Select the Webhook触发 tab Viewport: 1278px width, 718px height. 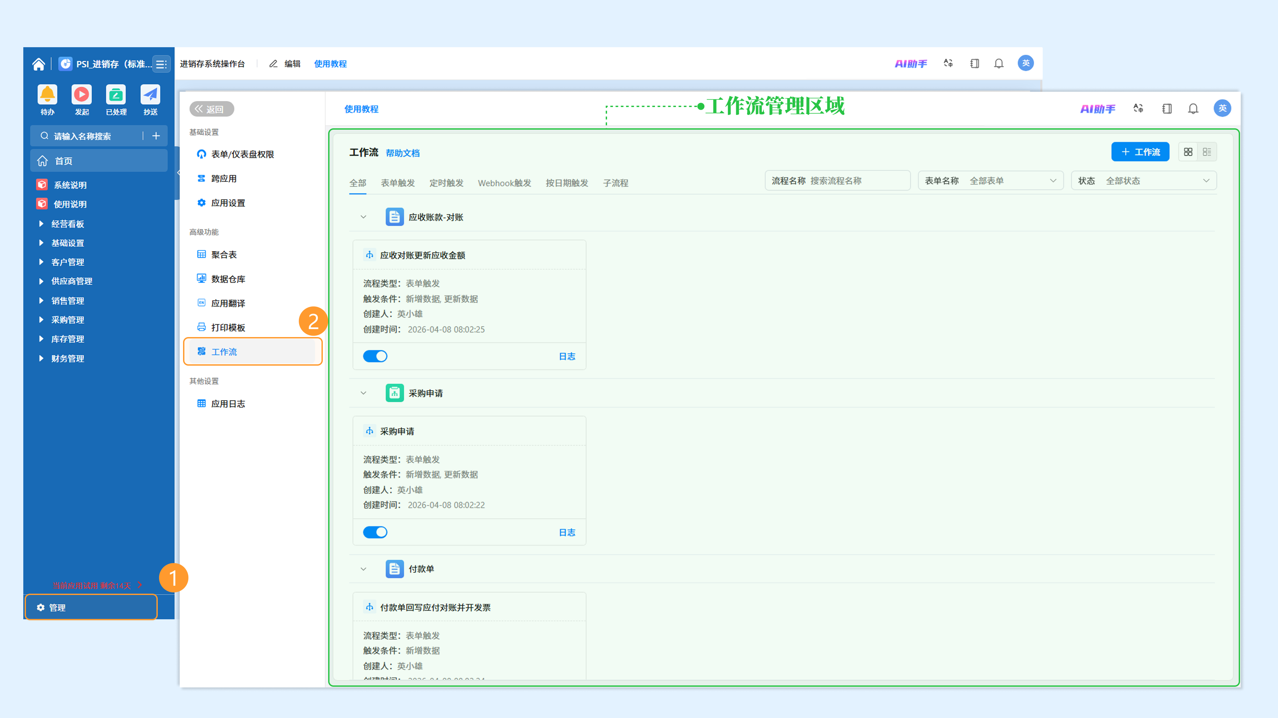(x=505, y=183)
